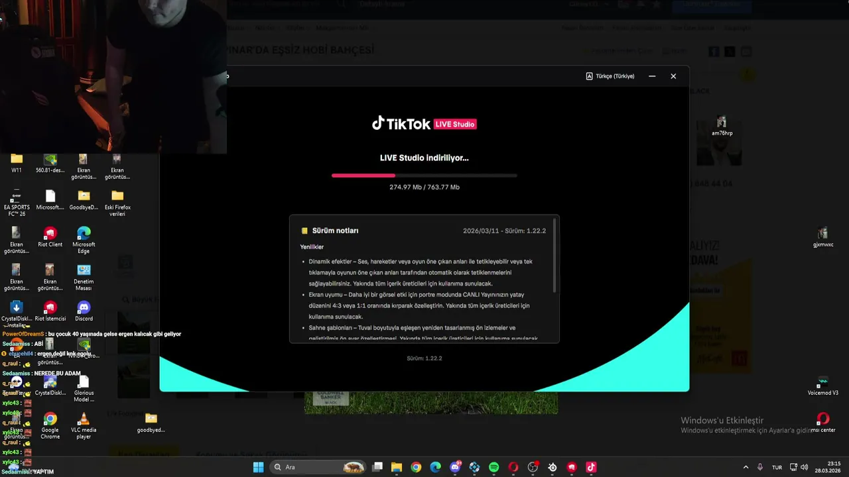The width and height of the screenshot is (849, 477).
Task: Click the release notes panel scrollbar
Action: [x=554, y=256]
